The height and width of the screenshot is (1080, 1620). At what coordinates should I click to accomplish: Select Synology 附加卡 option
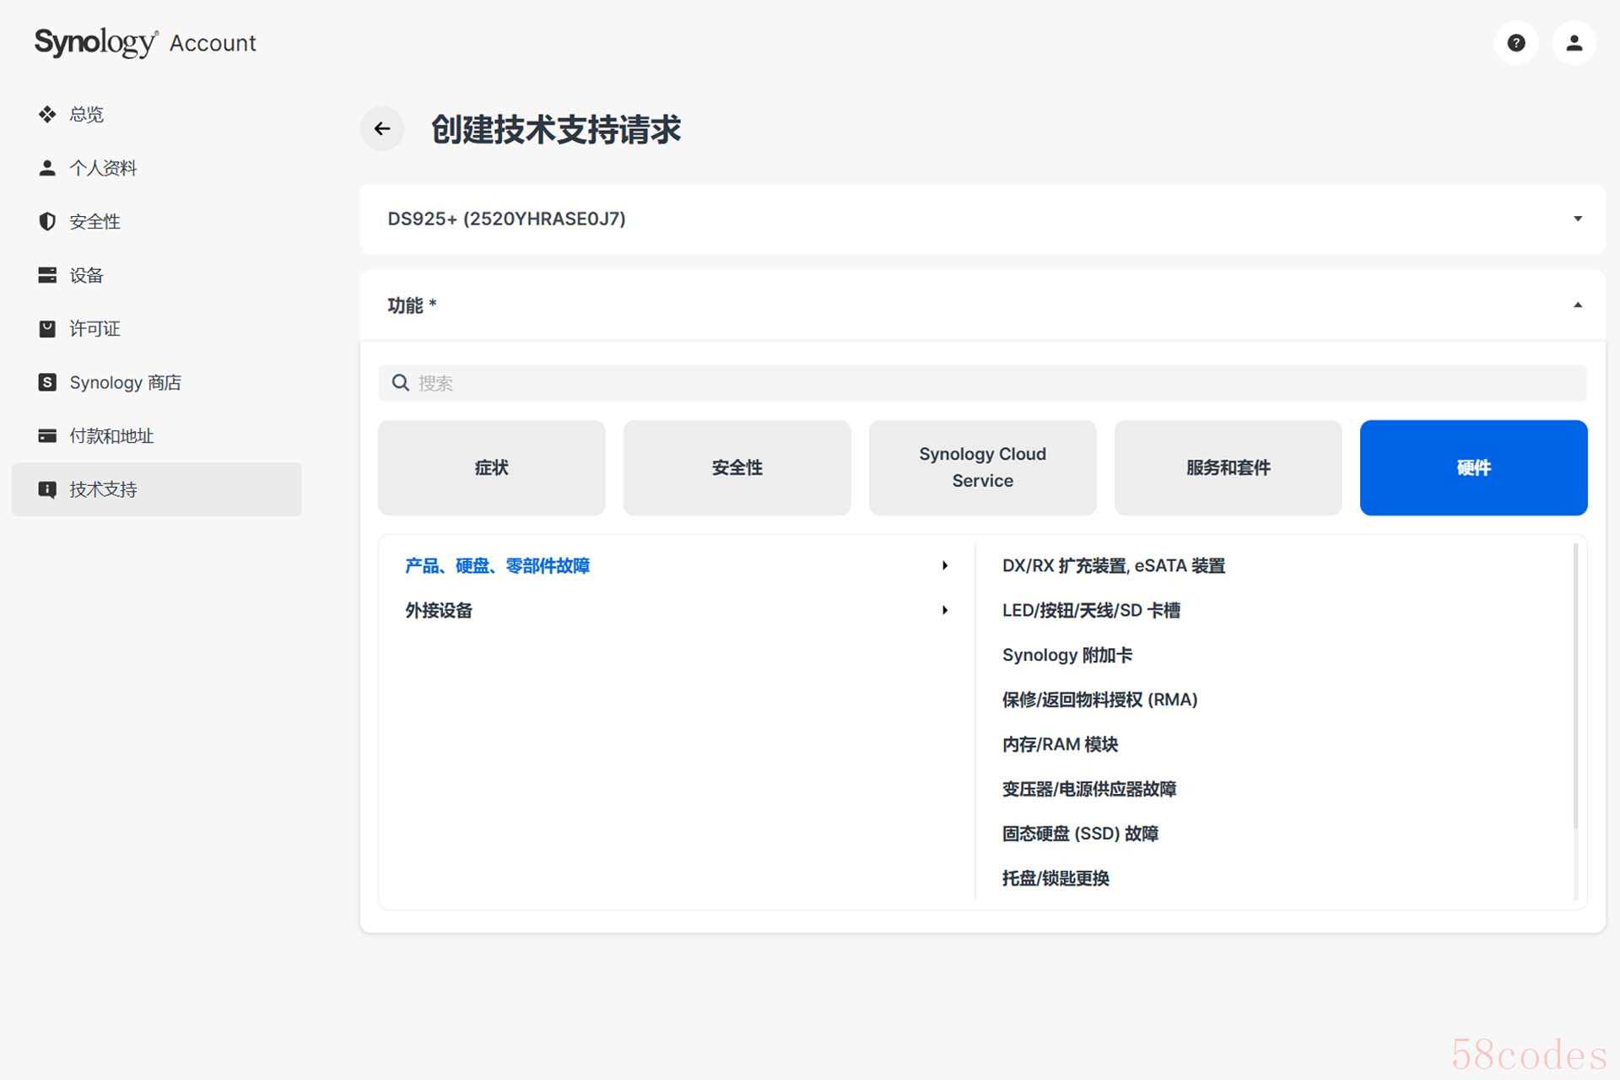coord(1067,655)
